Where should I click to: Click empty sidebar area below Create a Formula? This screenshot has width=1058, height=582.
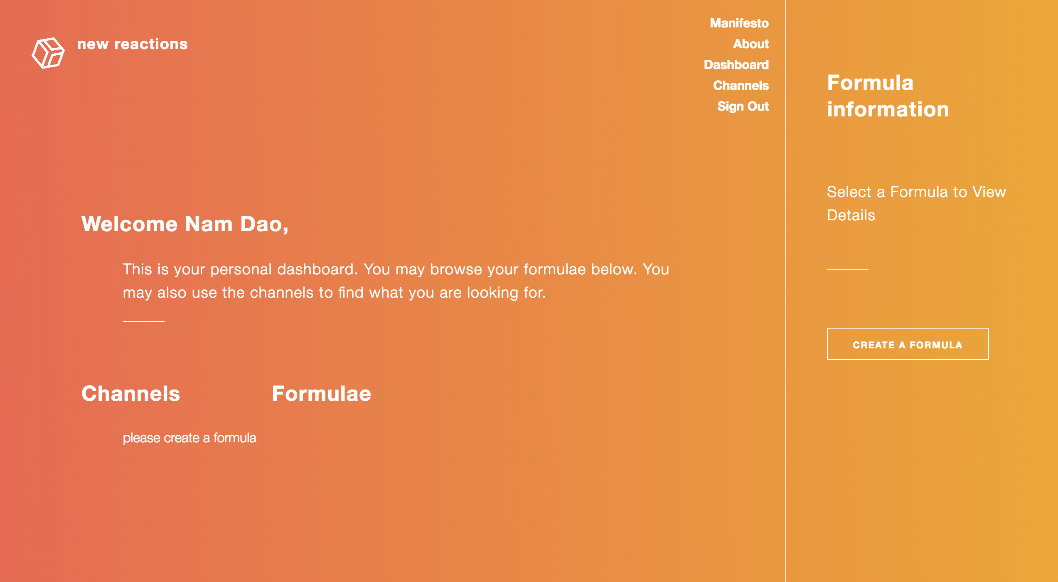point(914,457)
